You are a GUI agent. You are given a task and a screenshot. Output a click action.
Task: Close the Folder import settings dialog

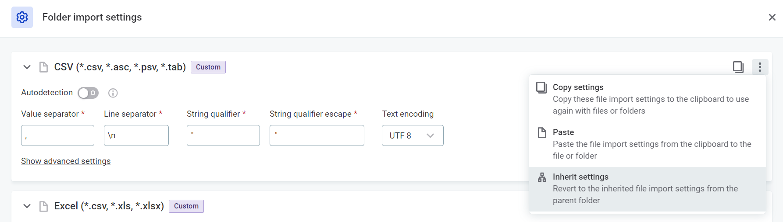pyautogui.click(x=772, y=17)
